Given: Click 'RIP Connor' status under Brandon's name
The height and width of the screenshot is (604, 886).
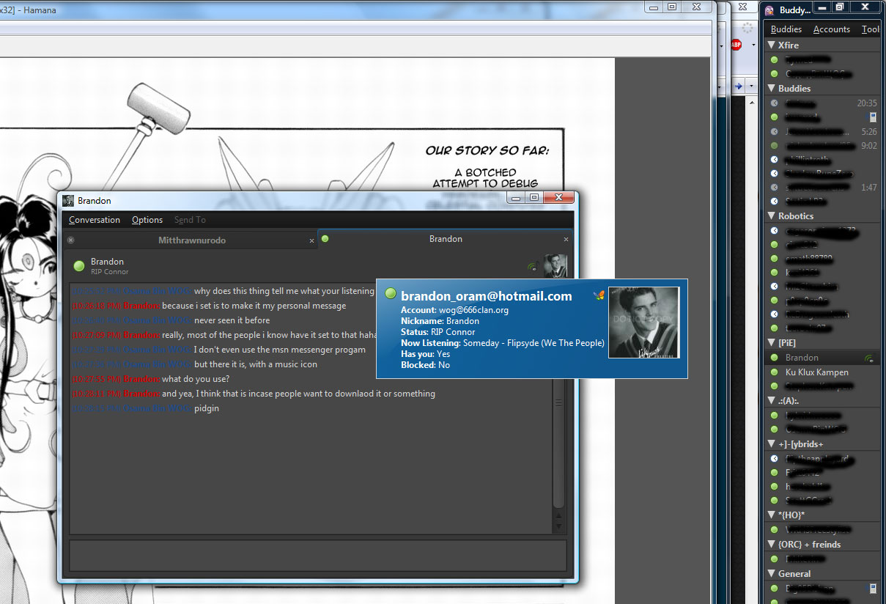Looking at the screenshot, I should coord(109,272).
